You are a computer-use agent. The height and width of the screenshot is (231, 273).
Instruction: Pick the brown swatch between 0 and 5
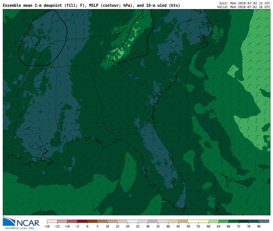[x=92, y=221]
